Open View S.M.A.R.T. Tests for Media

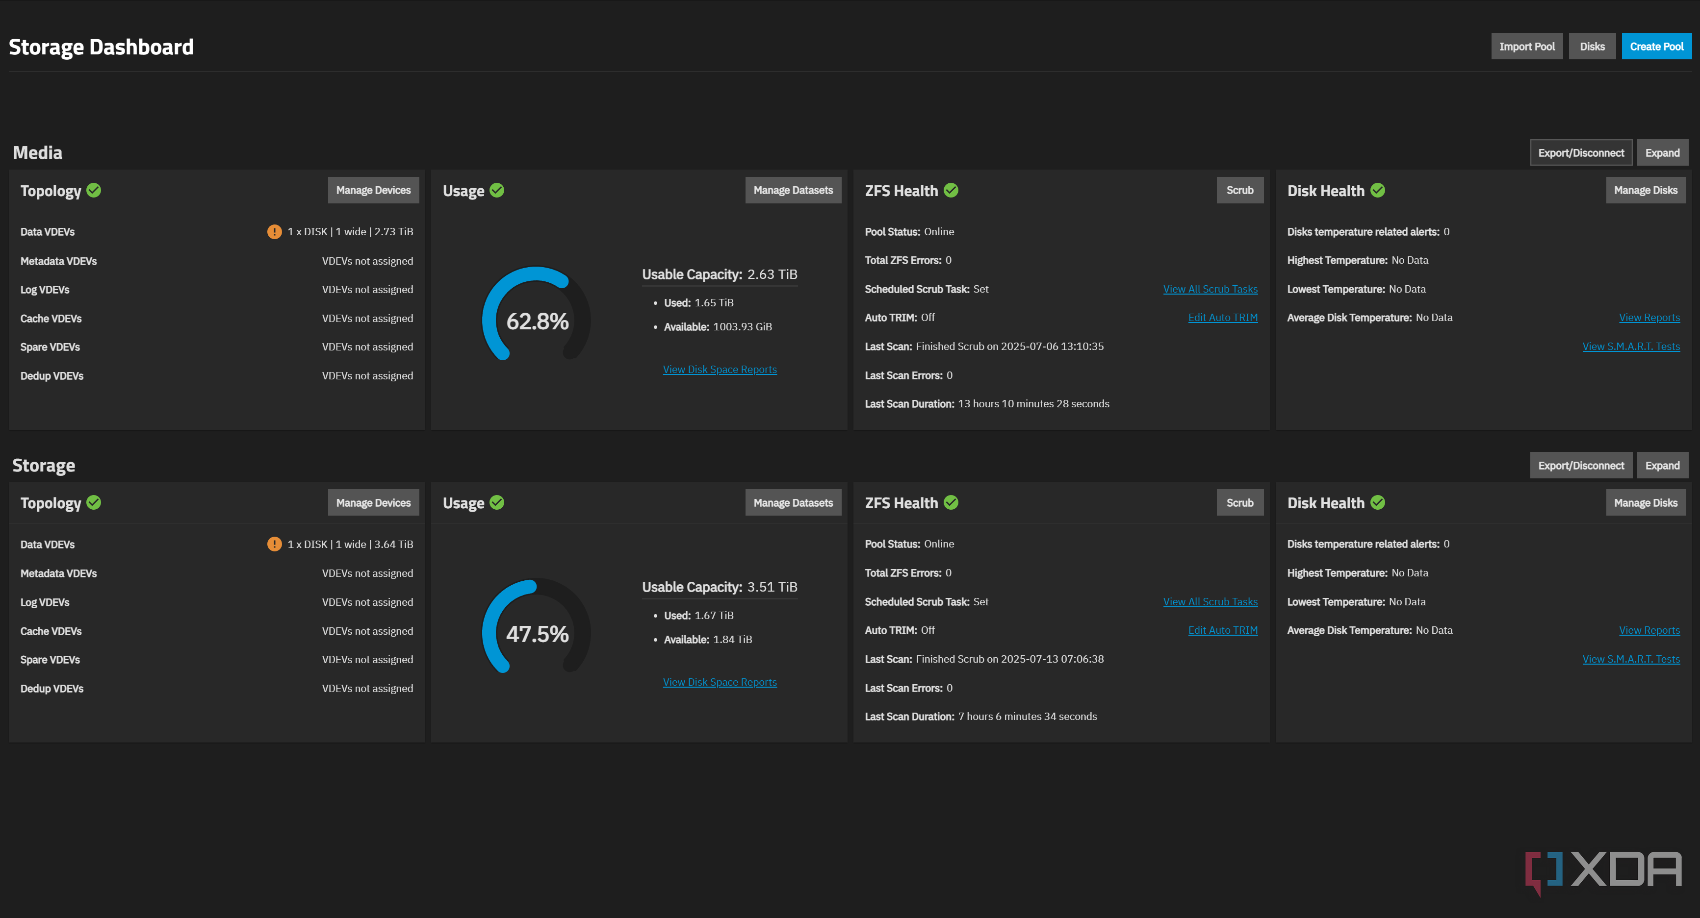pyautogui.click(x=1631, y=346)
